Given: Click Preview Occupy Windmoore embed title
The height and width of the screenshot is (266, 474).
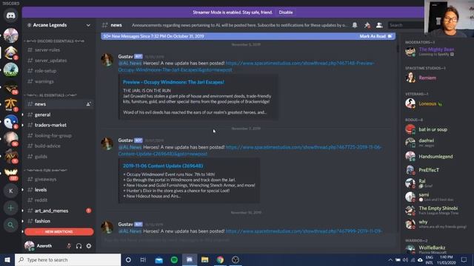Looking at the screenshot, I should [173, 82].
